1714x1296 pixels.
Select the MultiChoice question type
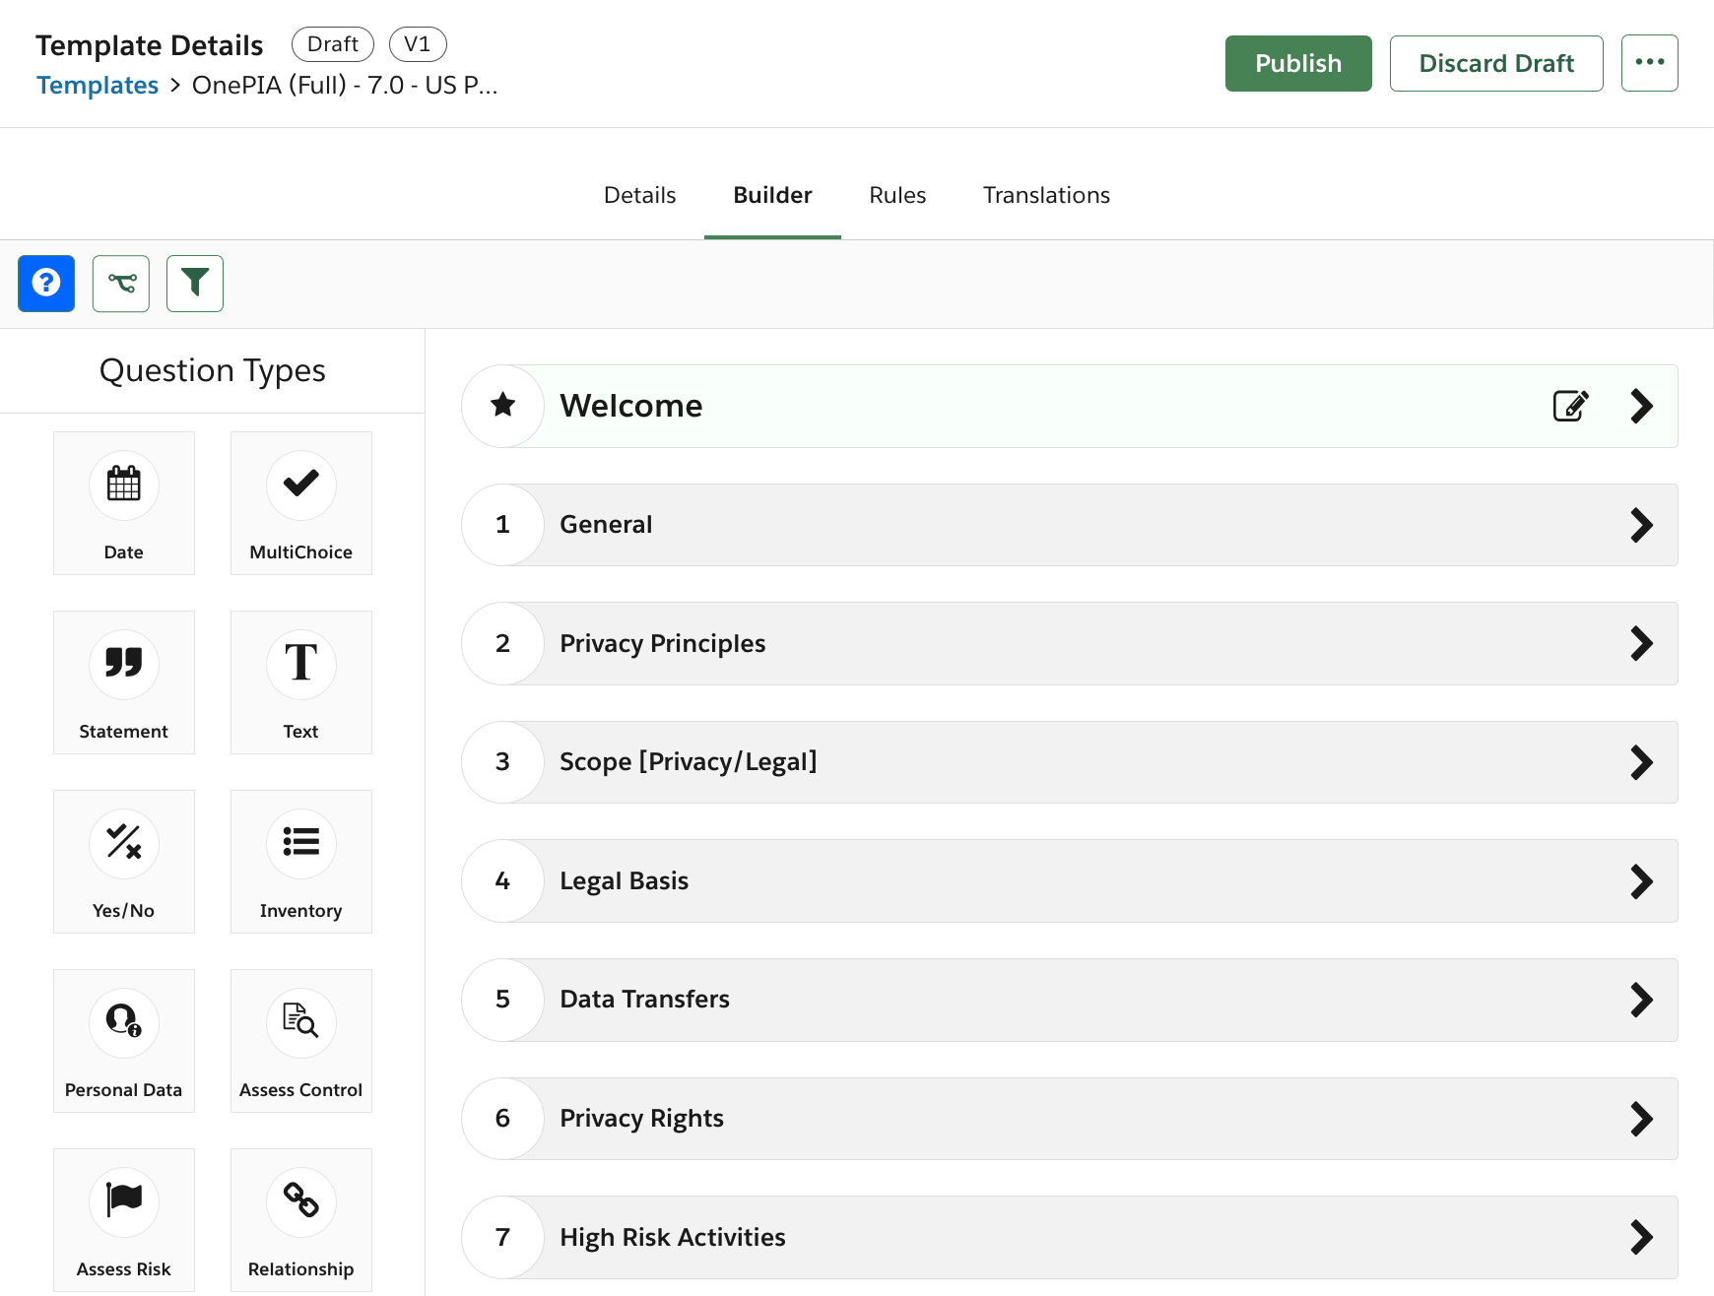300,502
